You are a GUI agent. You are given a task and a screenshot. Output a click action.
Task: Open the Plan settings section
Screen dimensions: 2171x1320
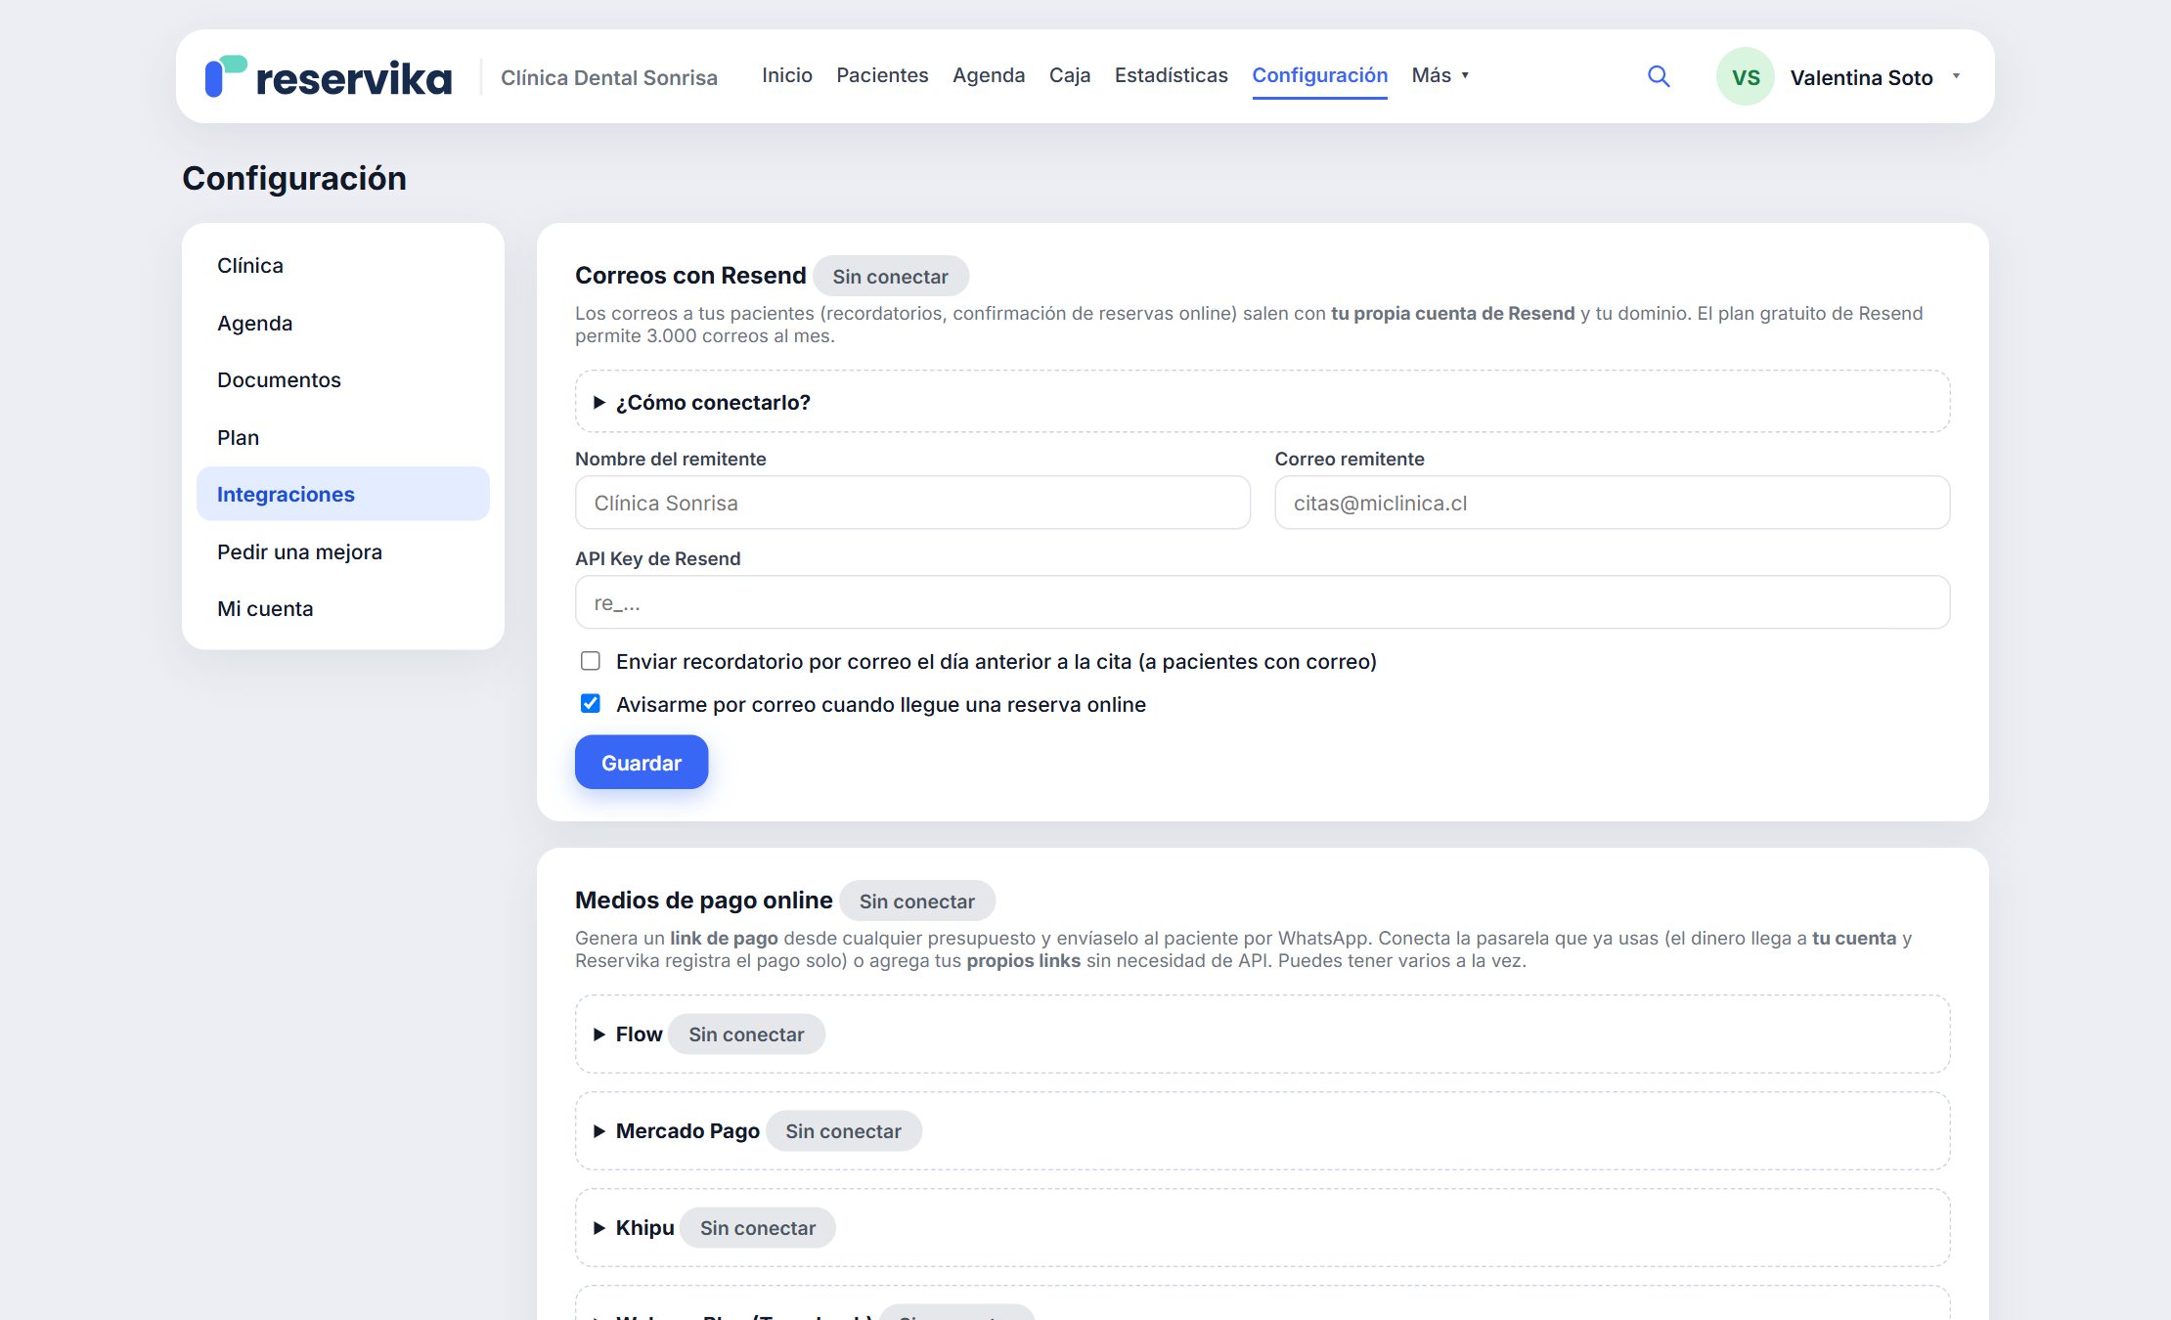[343, 437]
